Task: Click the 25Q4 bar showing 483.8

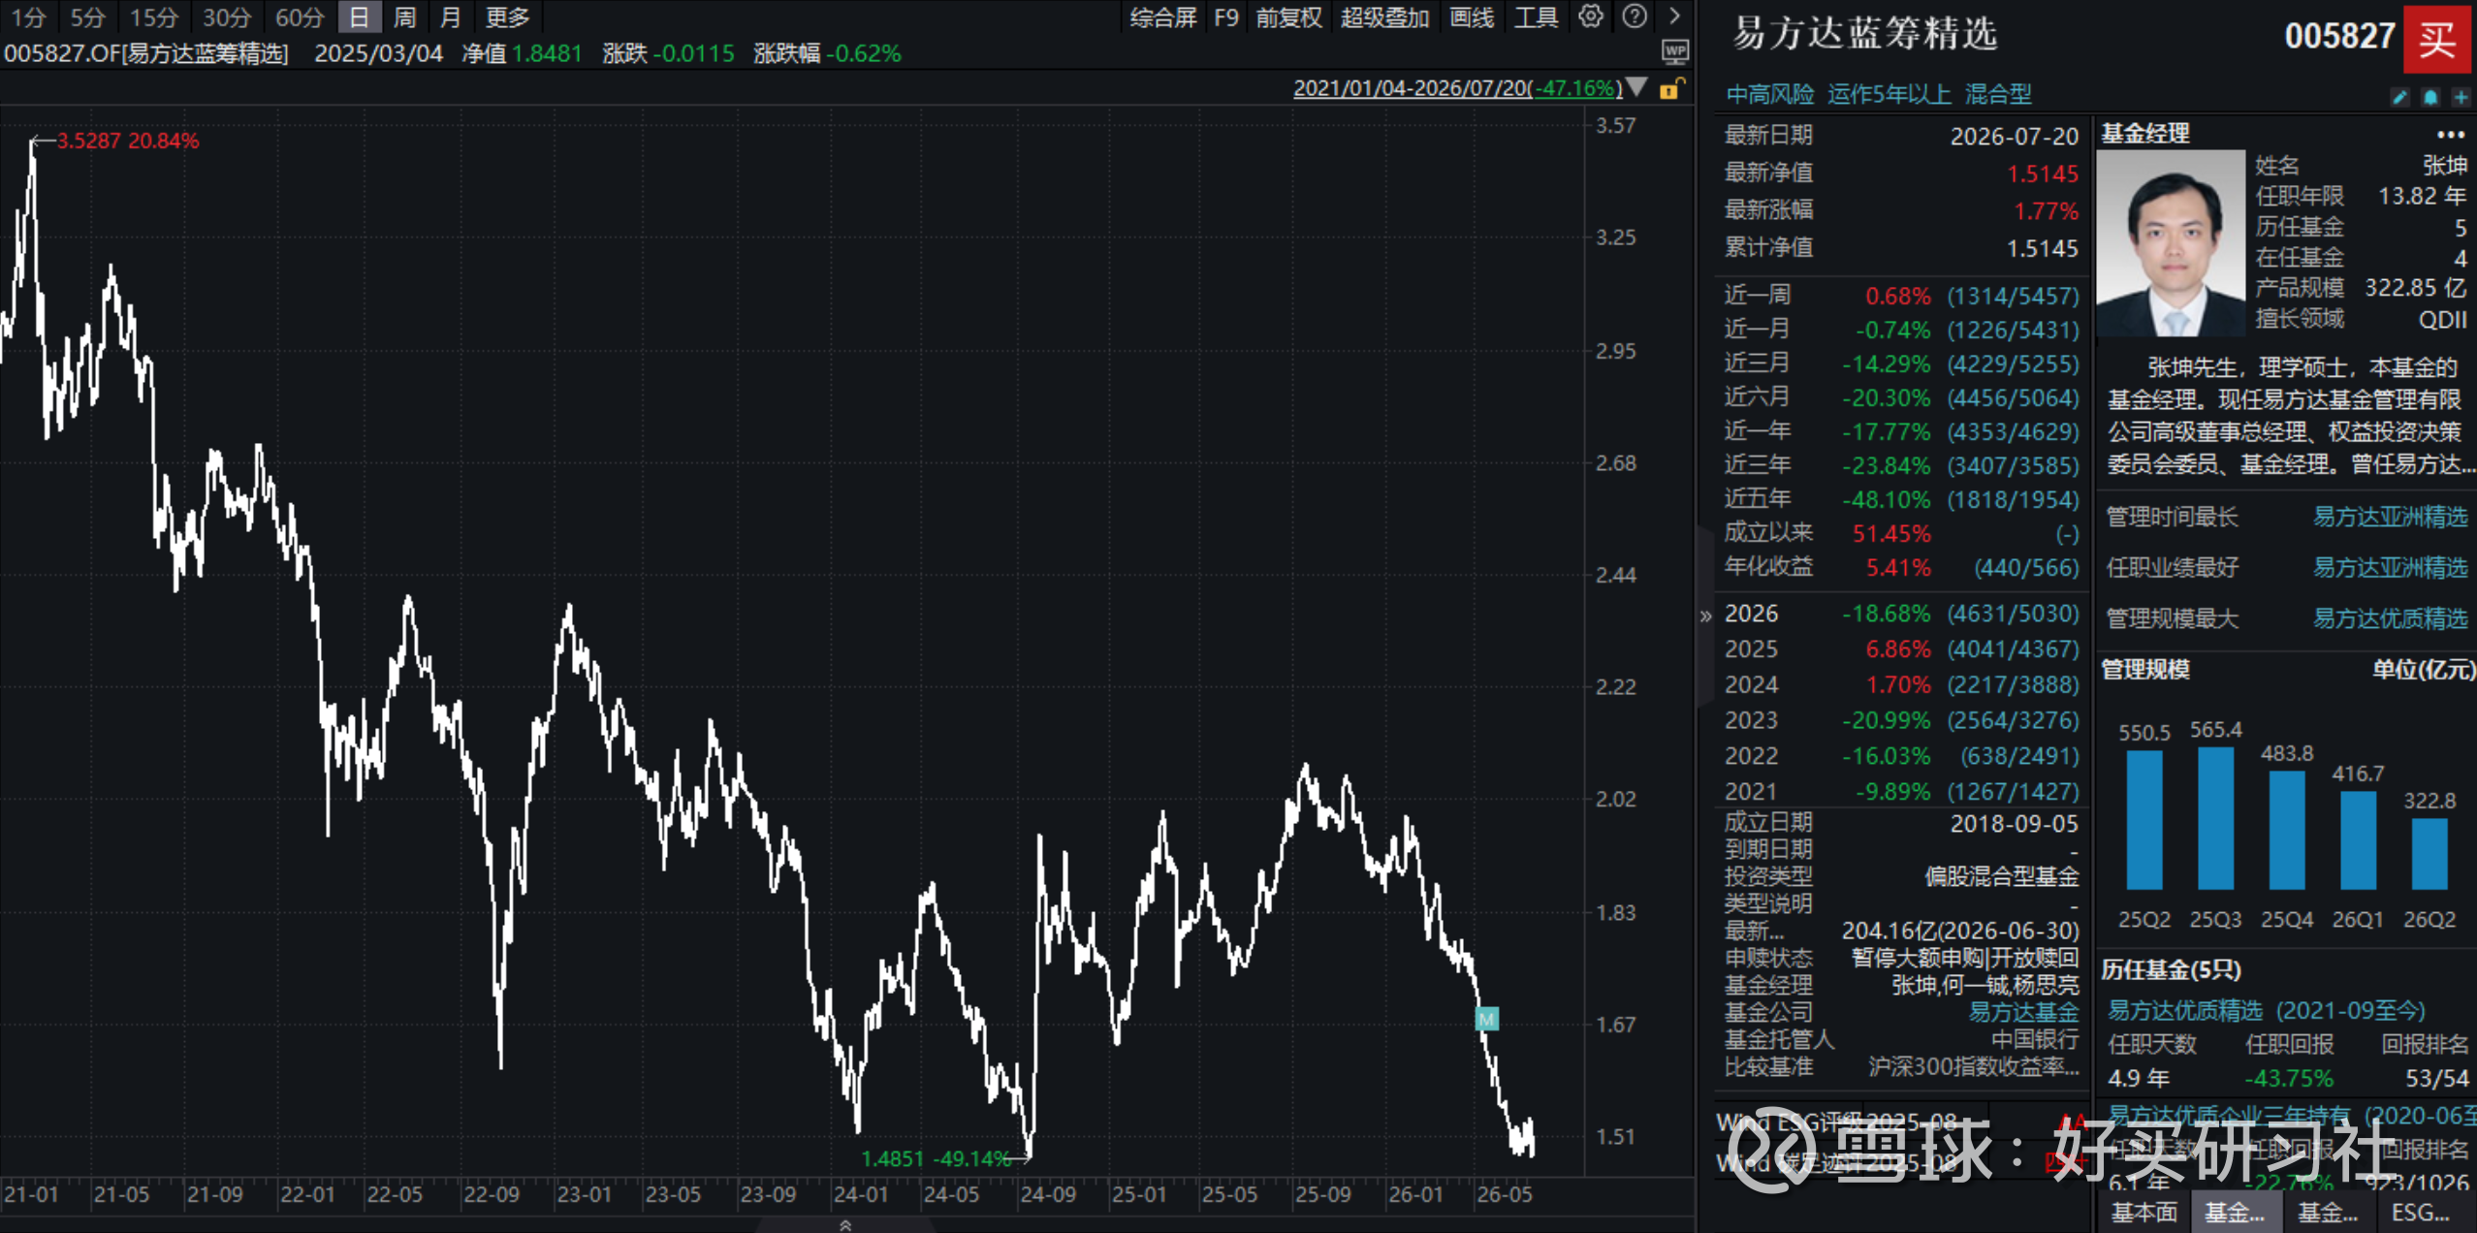Action: point(2287,830)
